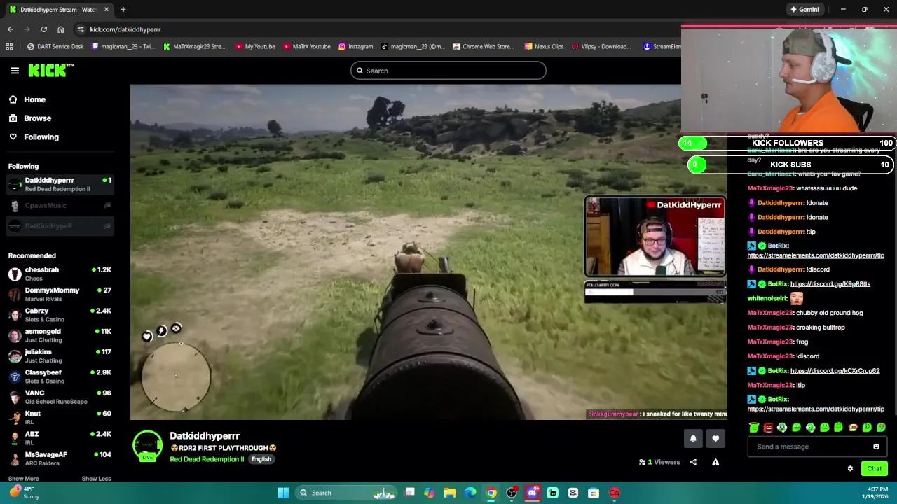Viewport: 897px width, 504px height.
Task: Click the English language tag
Action: coord(261,459)
